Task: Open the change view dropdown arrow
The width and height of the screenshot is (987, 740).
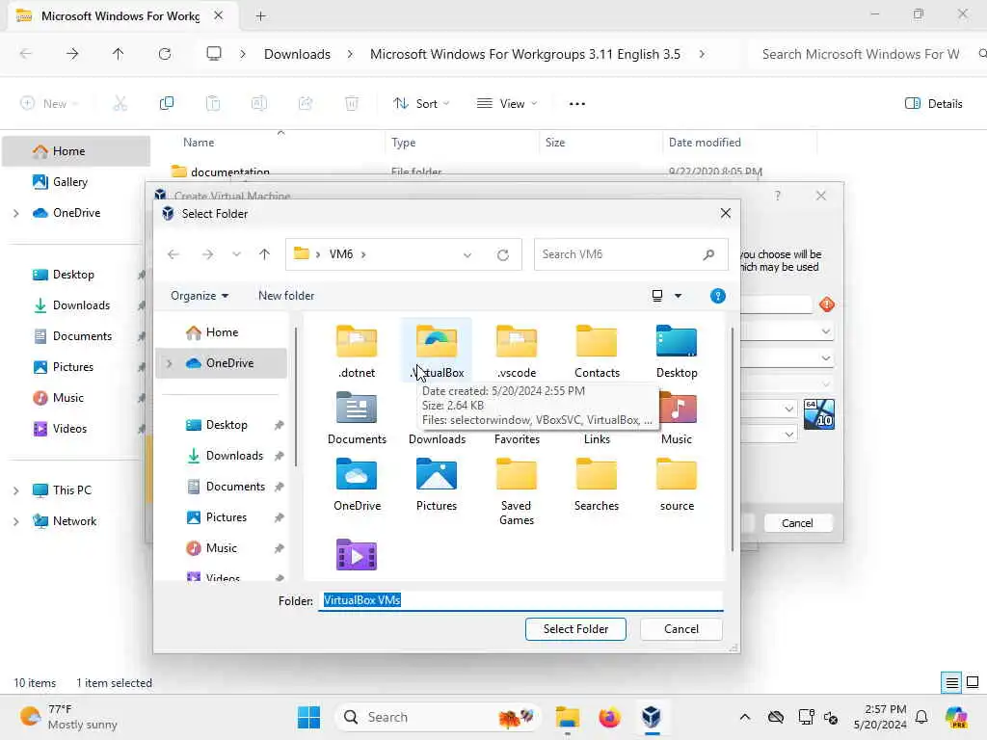Action: 678,296
